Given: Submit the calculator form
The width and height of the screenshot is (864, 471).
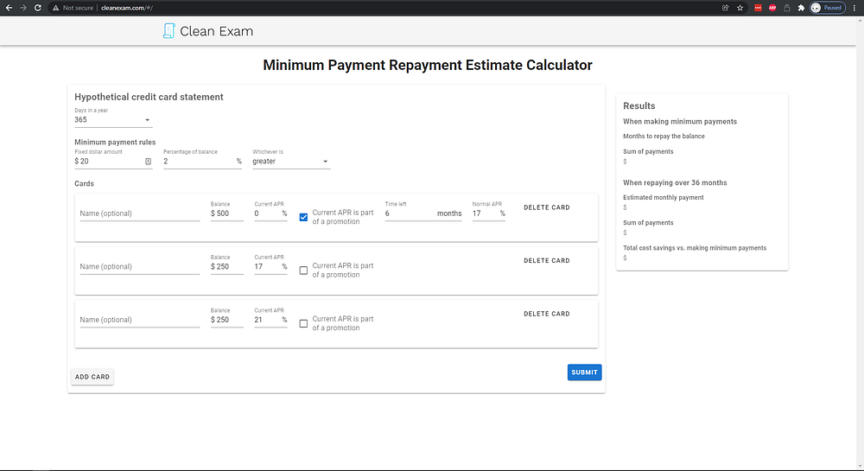Looking at the screenshot, I should [x=584, y=372].
